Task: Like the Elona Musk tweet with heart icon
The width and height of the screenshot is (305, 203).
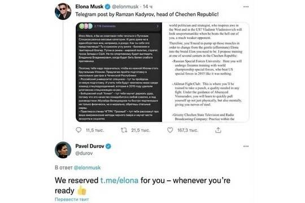Action: [x=170, y=130]
